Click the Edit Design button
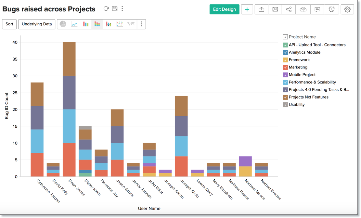This screenshot has width=361, height=218. click(224, 9)
